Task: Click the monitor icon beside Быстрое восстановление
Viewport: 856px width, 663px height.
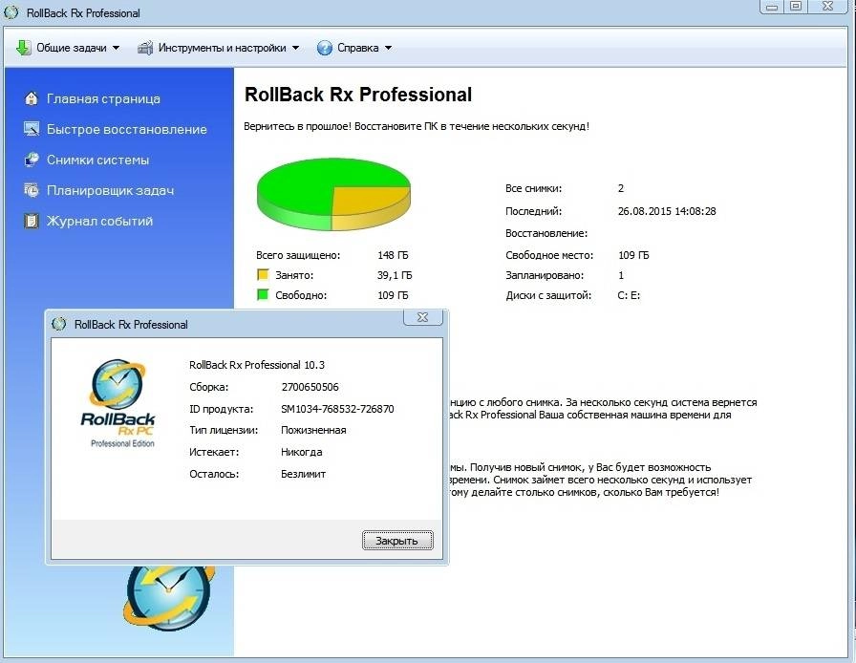Action: pyautogui.click(x=32, y=129)
